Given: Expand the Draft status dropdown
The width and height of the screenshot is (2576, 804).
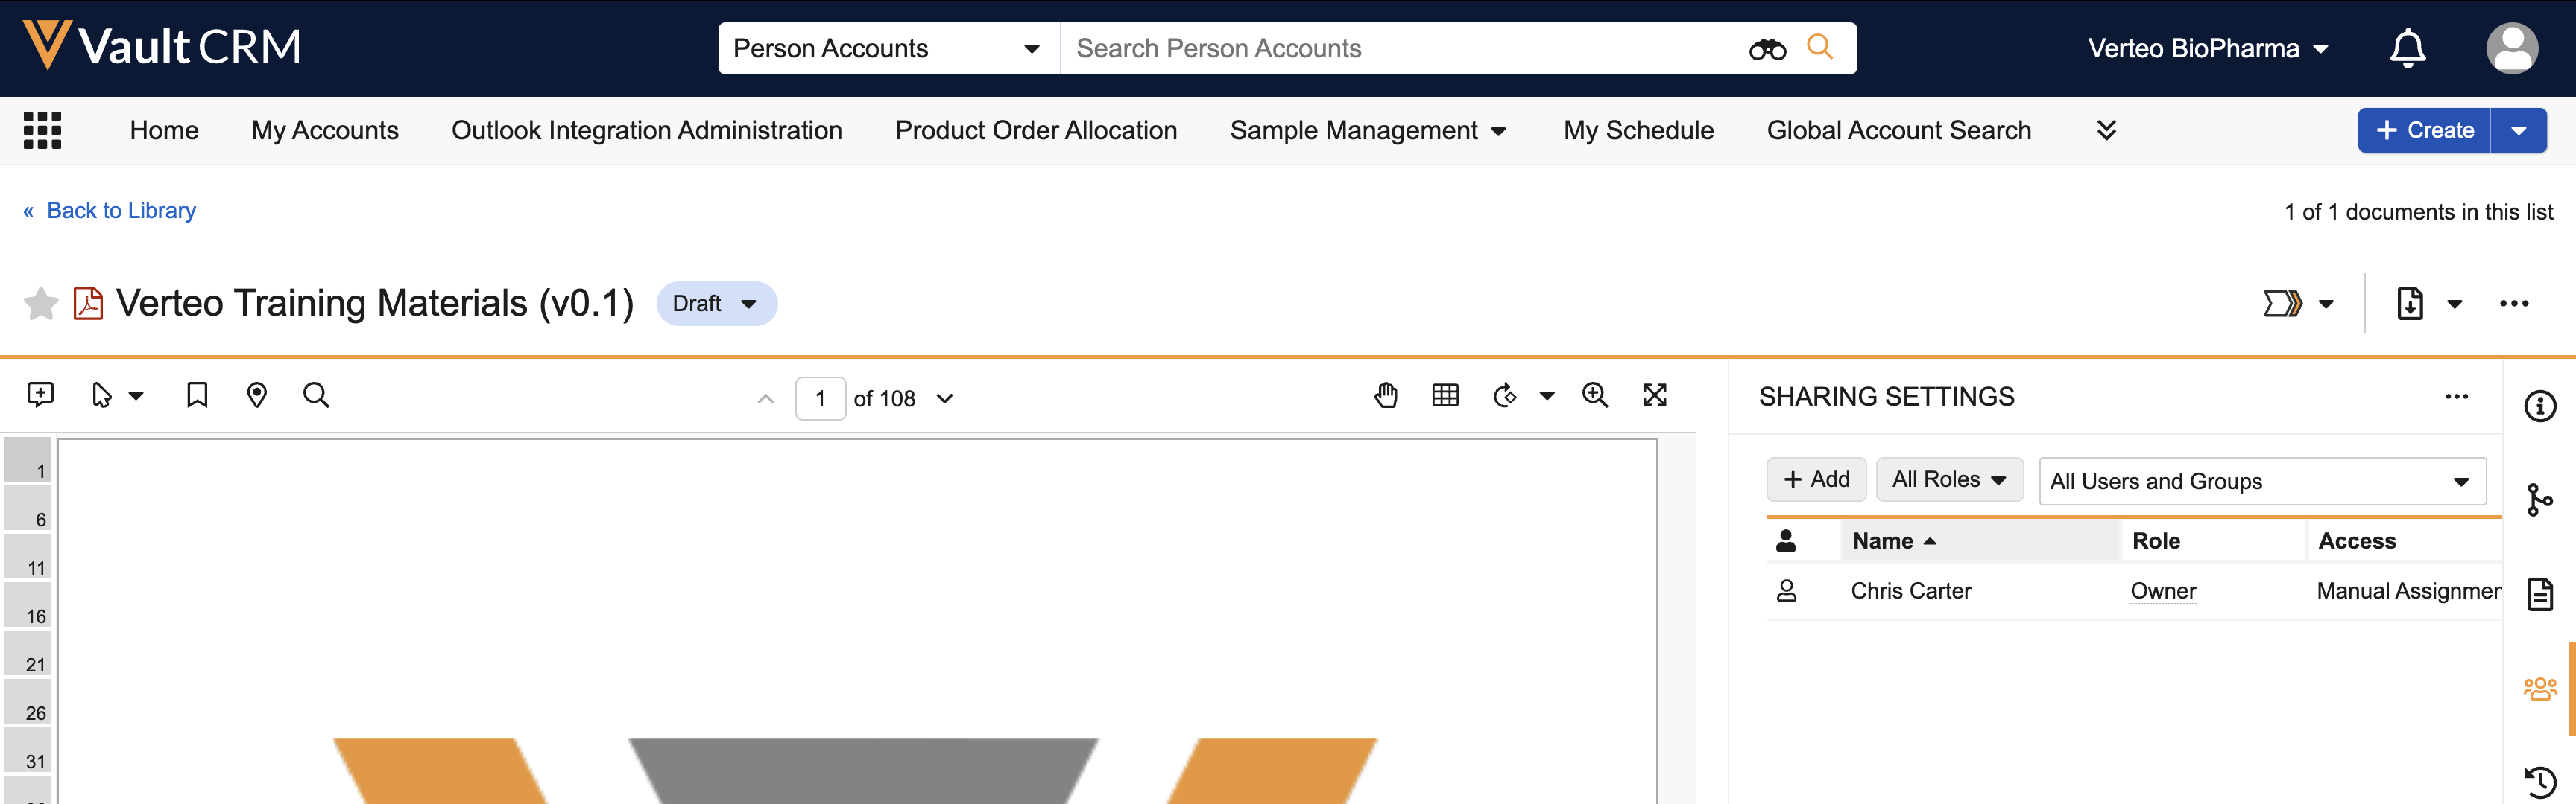Looking at the screenshot, I should tap(716, 304).
